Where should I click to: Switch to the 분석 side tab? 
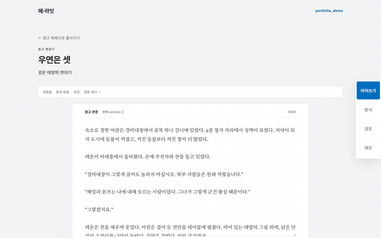coord(368,109)
